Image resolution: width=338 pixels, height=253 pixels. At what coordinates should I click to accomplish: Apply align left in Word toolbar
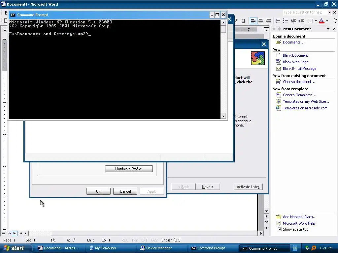point(253,21)
